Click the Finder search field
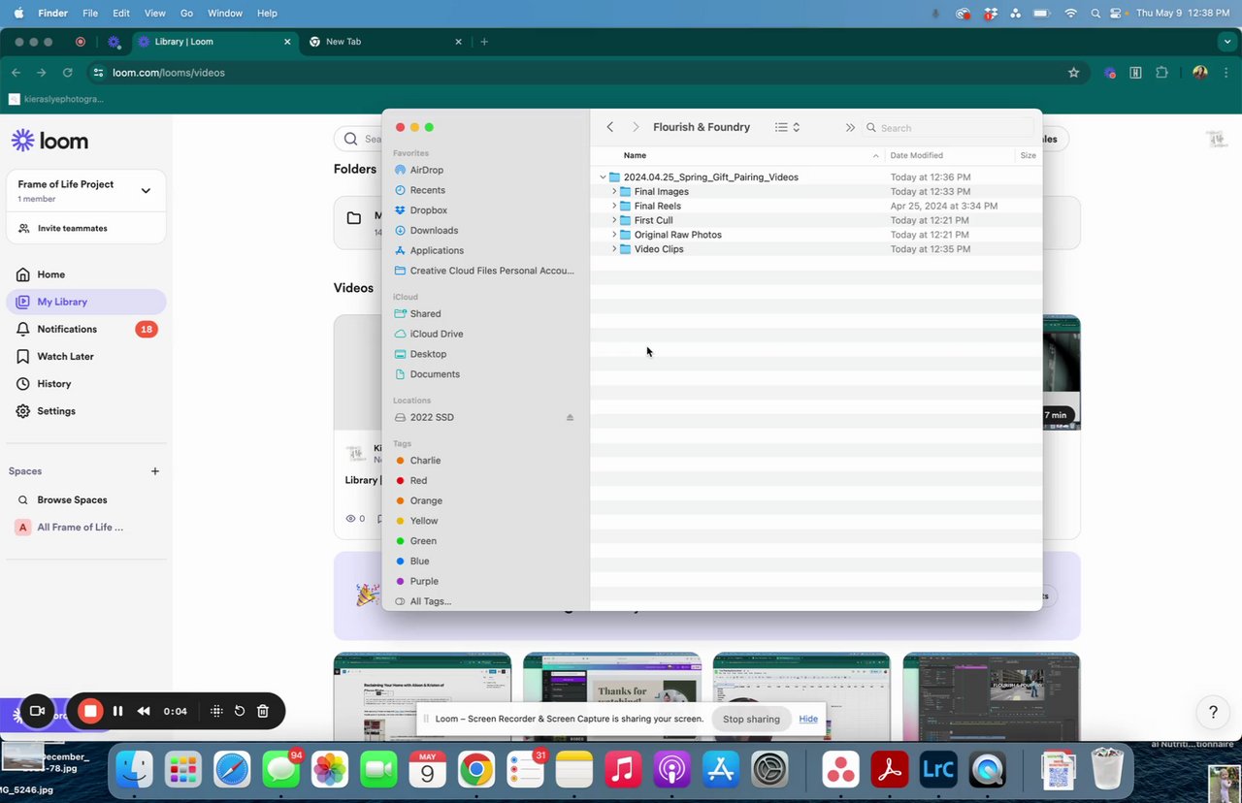 [x=949, y=127]
